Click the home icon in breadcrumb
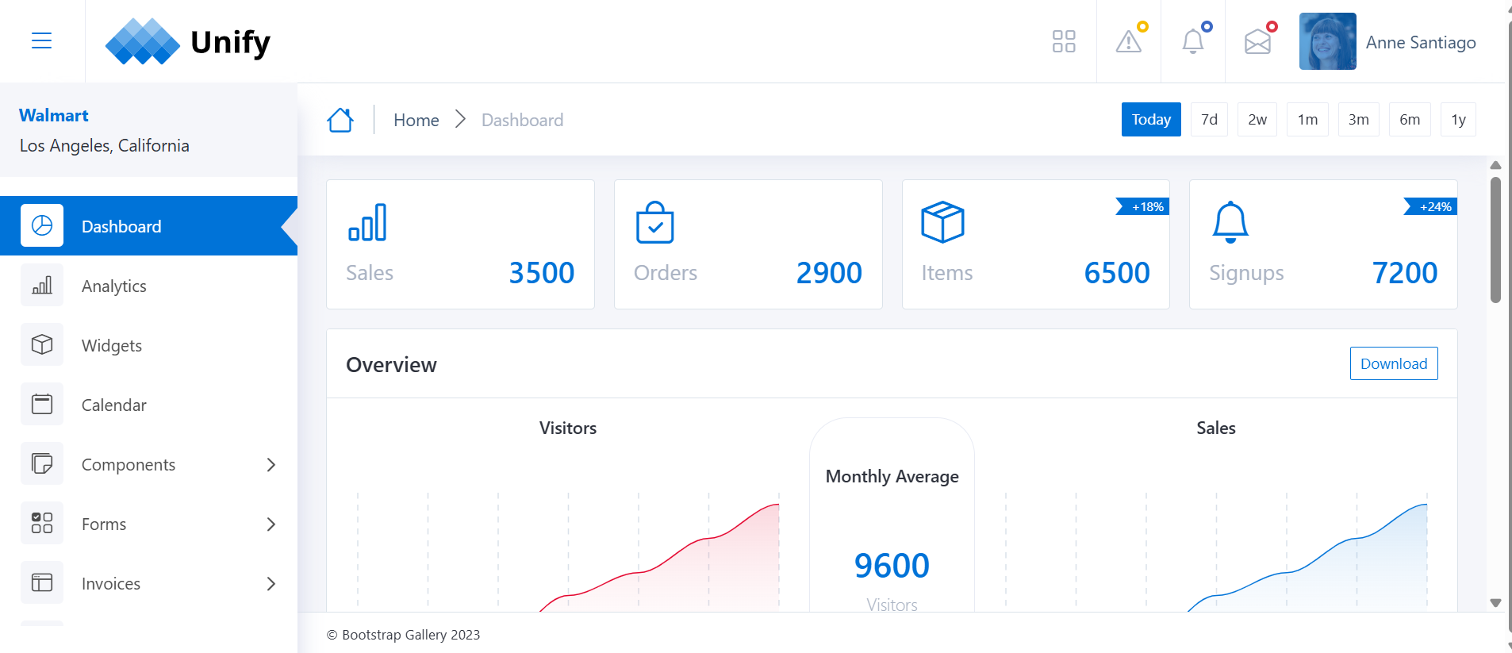 coord(340,120)
